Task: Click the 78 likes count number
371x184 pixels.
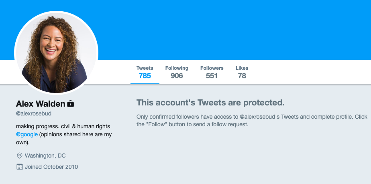Action: (x=242, y=75)
